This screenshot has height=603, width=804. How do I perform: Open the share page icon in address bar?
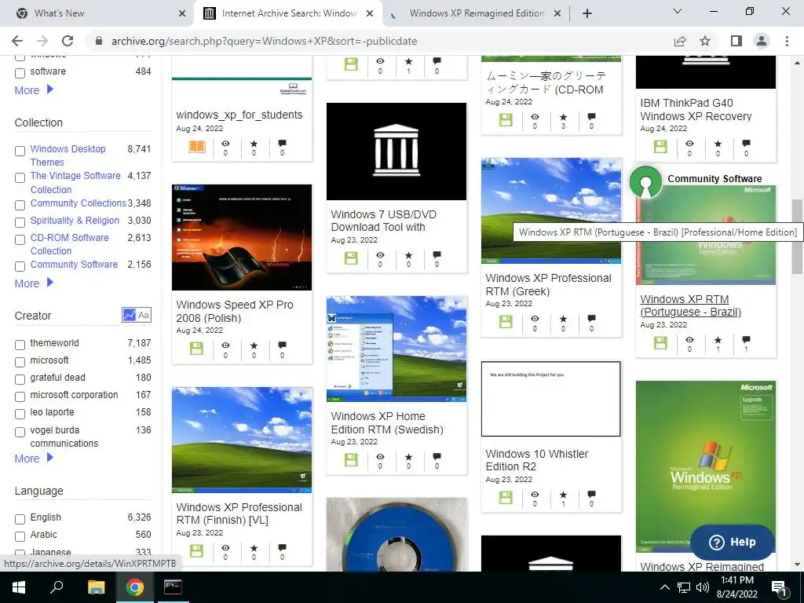tap(680, 41)
